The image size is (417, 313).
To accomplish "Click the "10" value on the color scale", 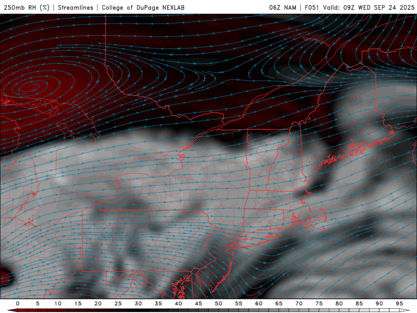I will pyautogui.click(x=58, y=304).
